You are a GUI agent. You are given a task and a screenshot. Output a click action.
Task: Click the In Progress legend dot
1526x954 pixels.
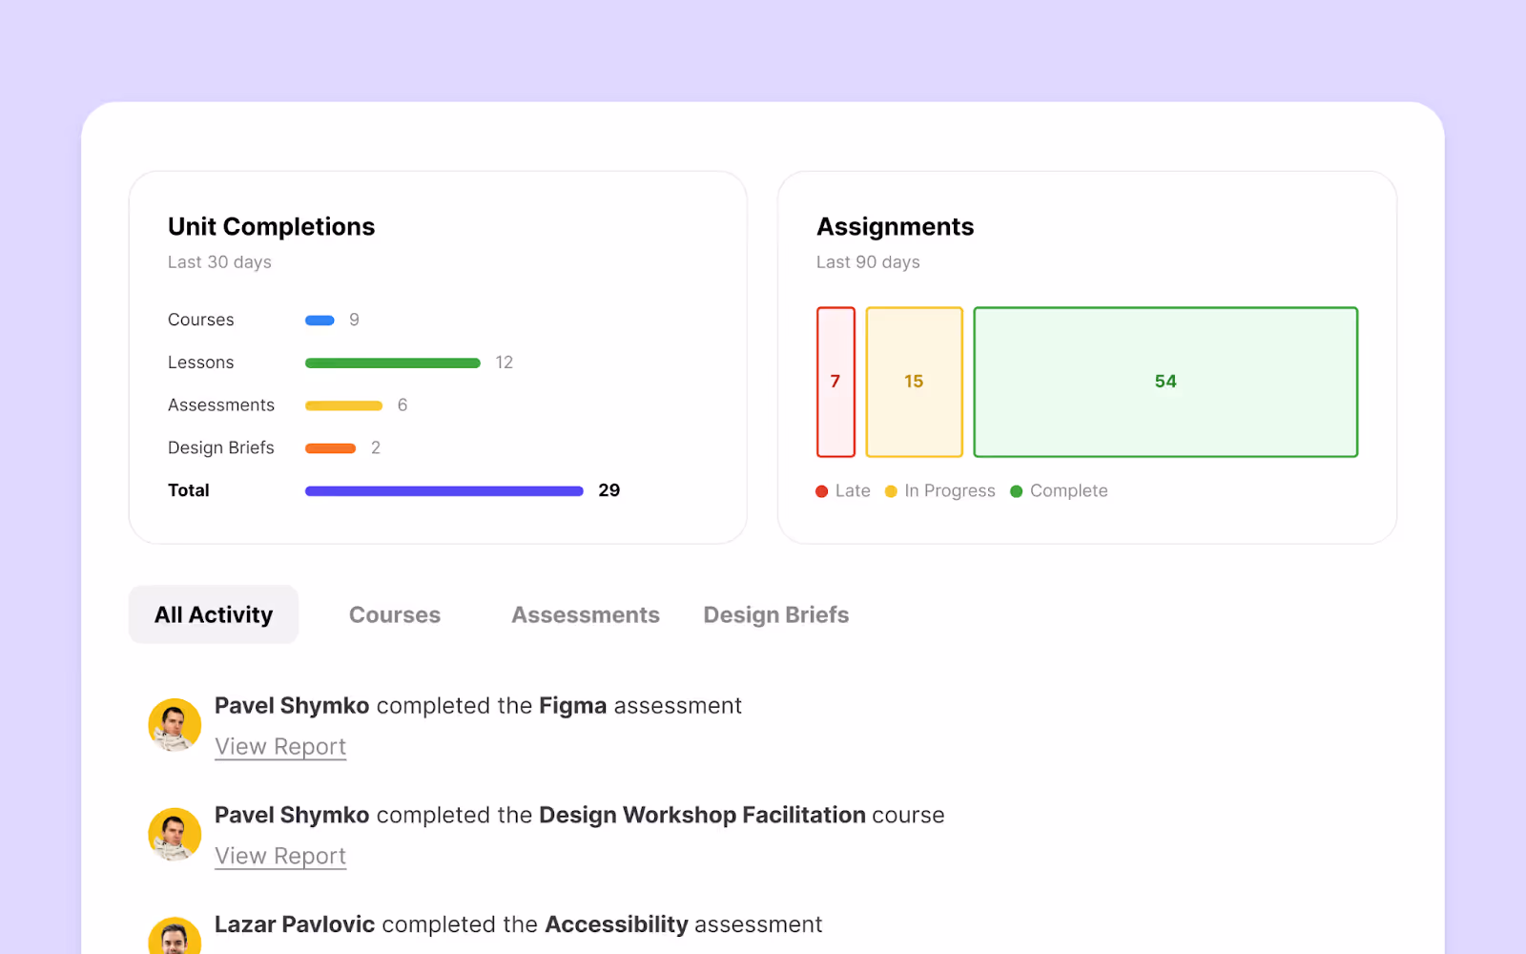891,490
